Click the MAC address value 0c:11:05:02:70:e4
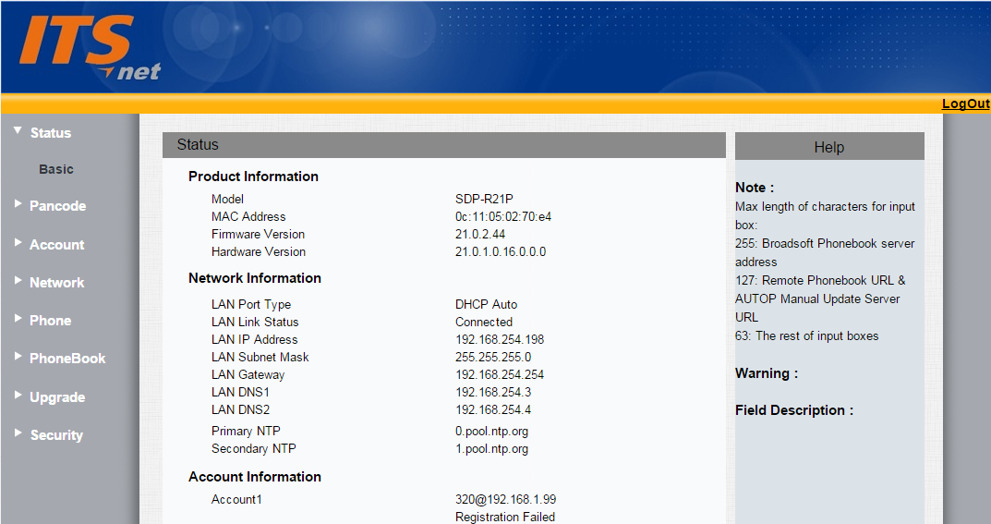 [x=503, y=217]
